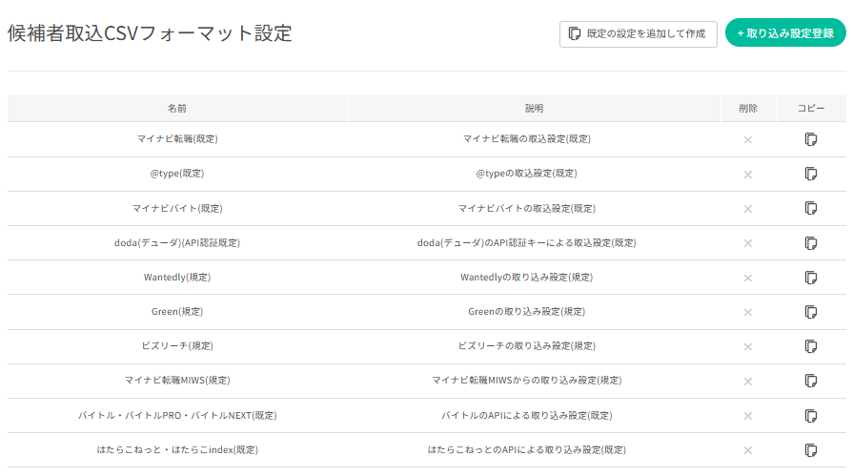Copy the Wantedly(規定) import setting
Image resolution: width=852 pixels, height=476 pixels.
click(811, 278)
